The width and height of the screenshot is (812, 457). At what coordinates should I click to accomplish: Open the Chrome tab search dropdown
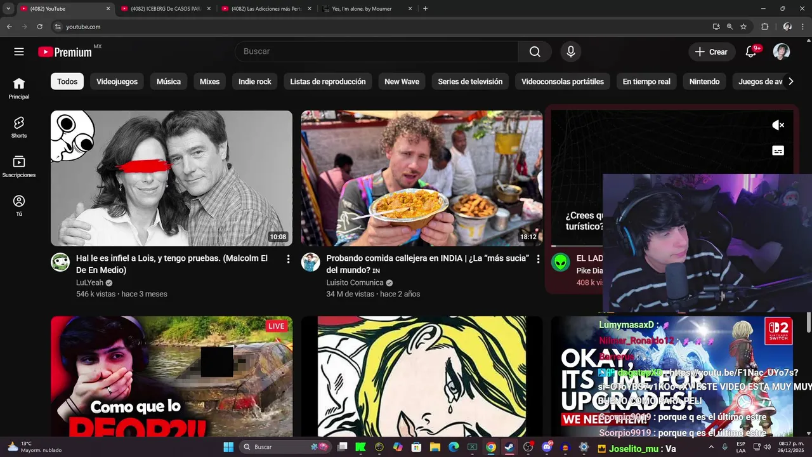point(8,9)
